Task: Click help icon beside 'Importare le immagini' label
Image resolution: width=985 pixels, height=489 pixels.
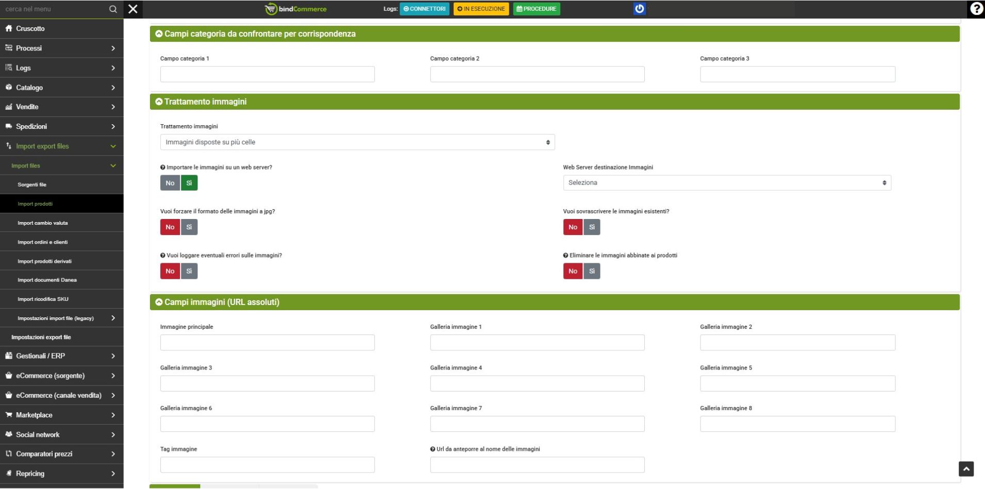Action: 163,167
